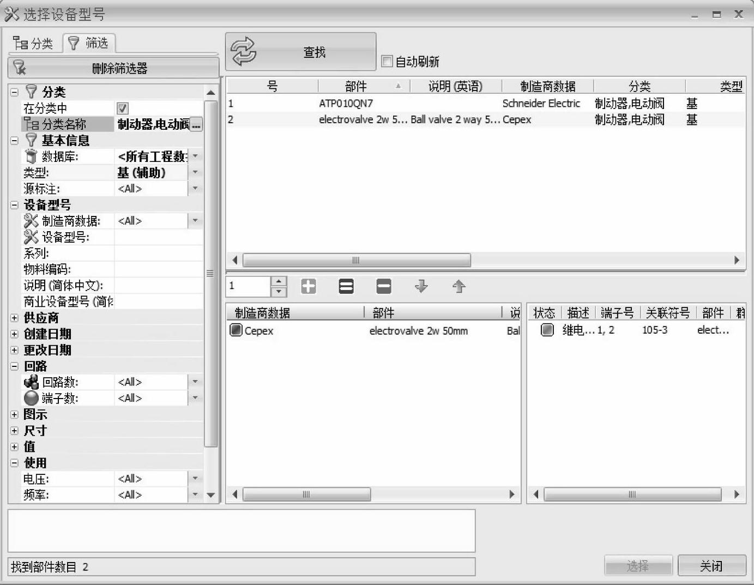Screen dimensions: 754x585
Task: Expand the 尺寸 filter section
Action: (x=15, y=431)
